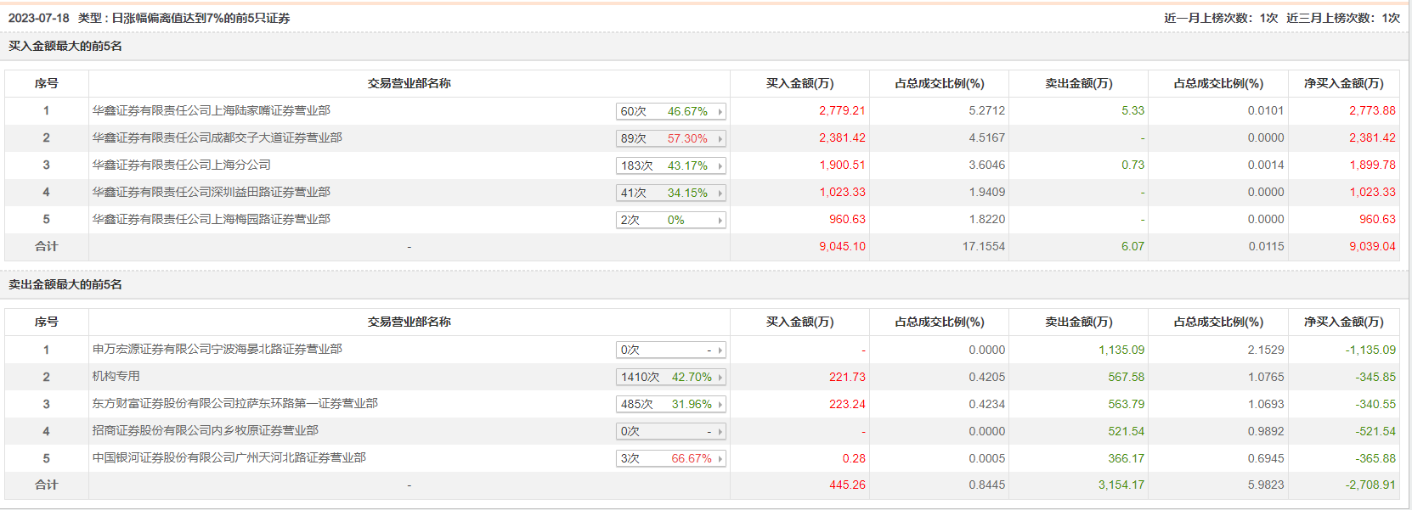Expand the 183次 43.17% dropdown
Image resolution: width=1412 pixels, height=510 pixels.
(720, 165)
